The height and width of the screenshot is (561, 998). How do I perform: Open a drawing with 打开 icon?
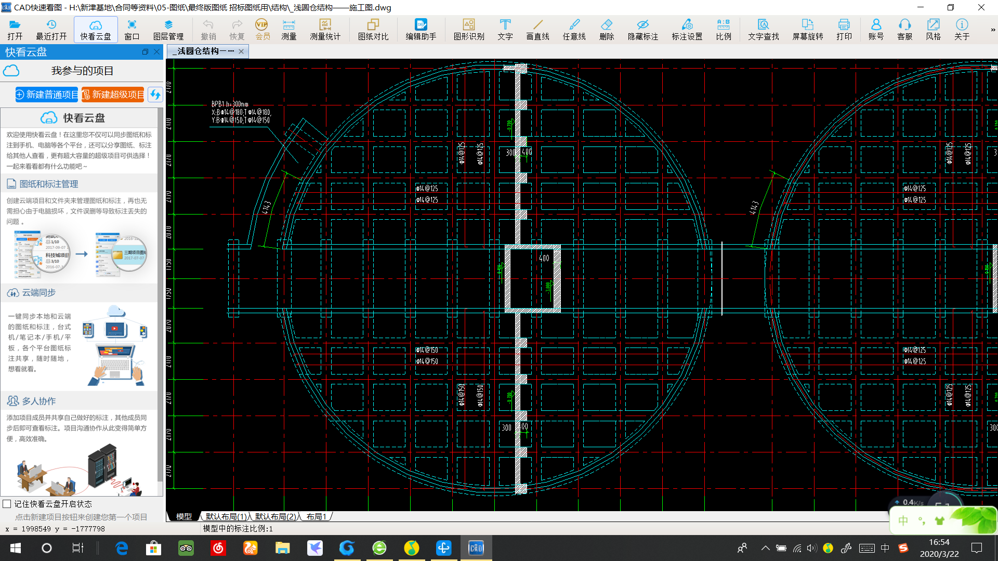pyautogui.click(x=15, y=30)
